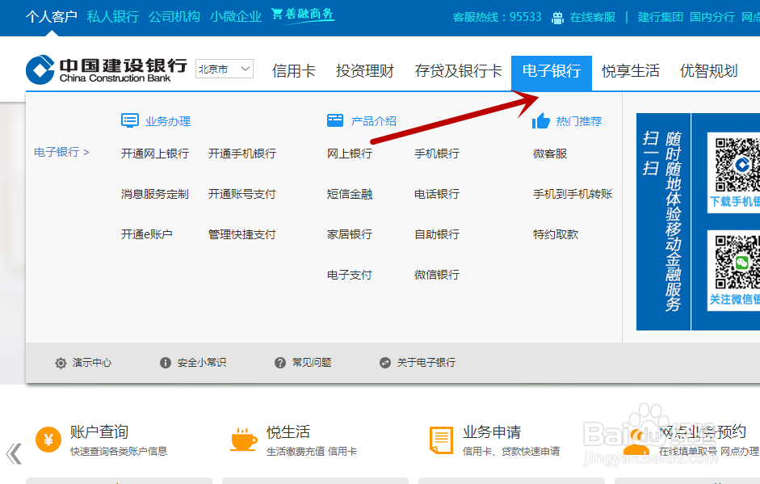Click the 在线客服 robot icon
Viewport: 760px width, 484px height.
557,18
